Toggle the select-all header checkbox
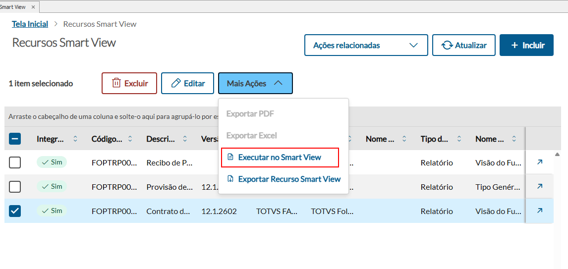 (15, 139)
